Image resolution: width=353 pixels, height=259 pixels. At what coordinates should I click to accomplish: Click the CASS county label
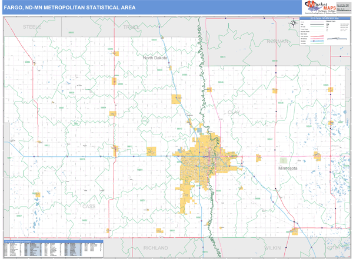88,207
